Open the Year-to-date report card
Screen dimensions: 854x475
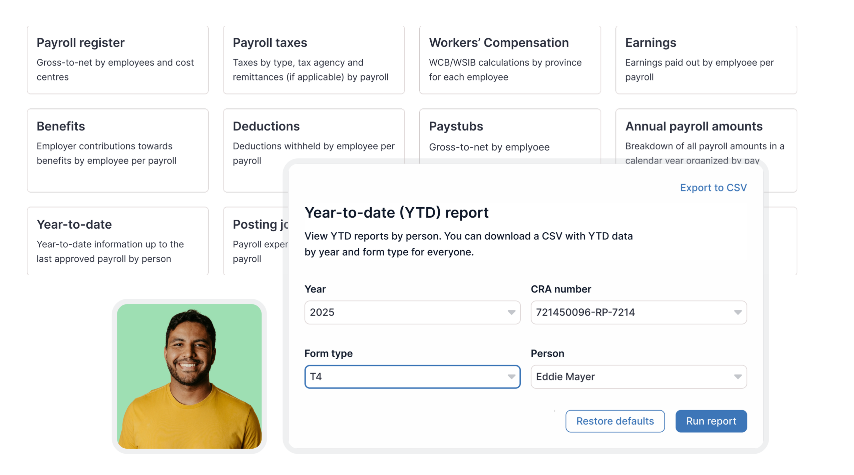coord(117,241)
